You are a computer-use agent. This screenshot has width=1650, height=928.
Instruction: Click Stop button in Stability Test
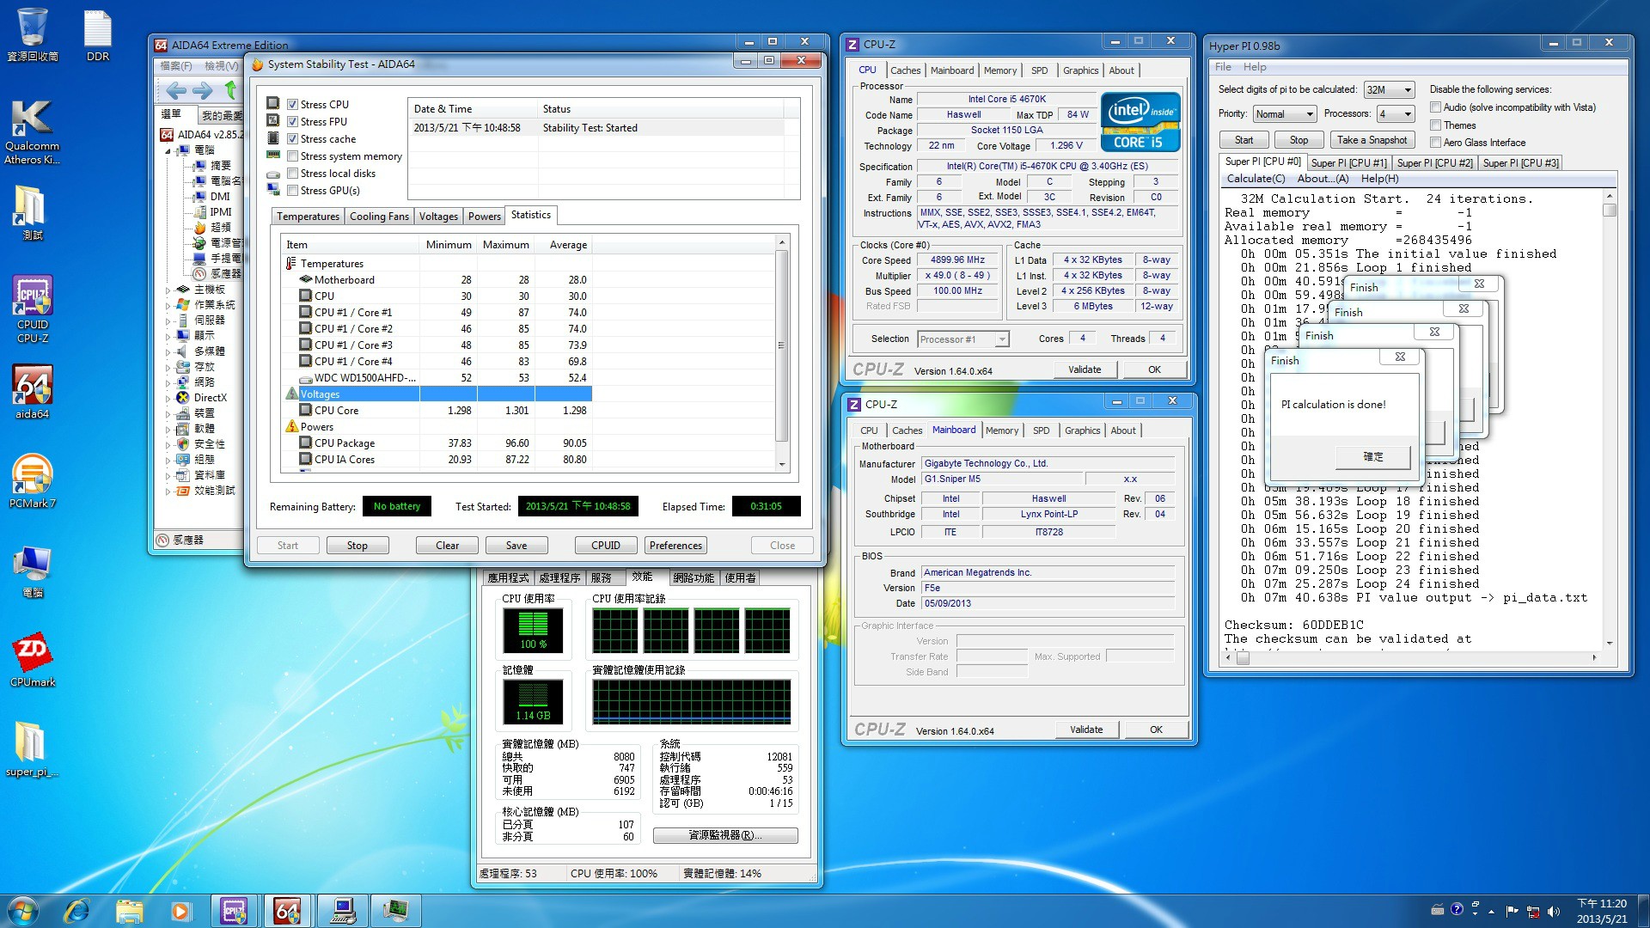pos(357,546)
